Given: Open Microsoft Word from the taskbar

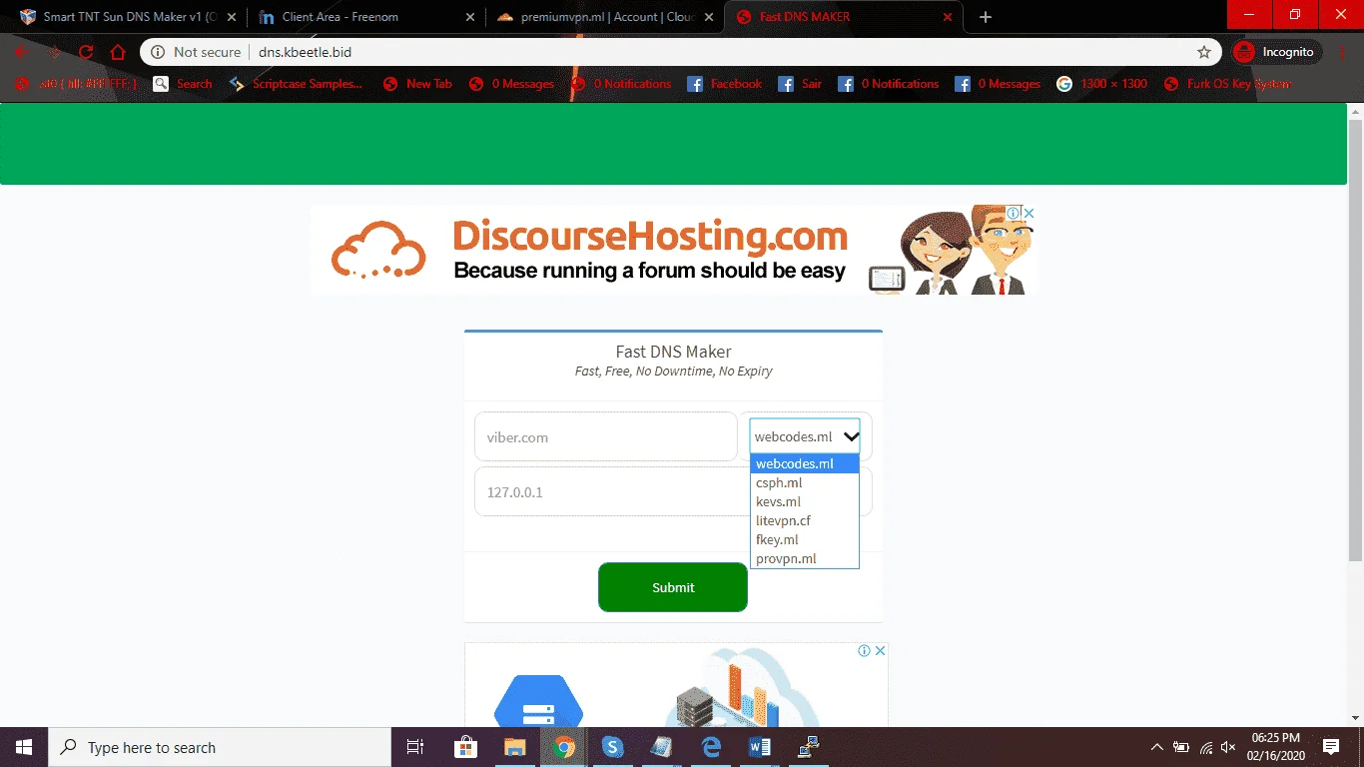Looking at the screenshot, I should coord(760,747).
